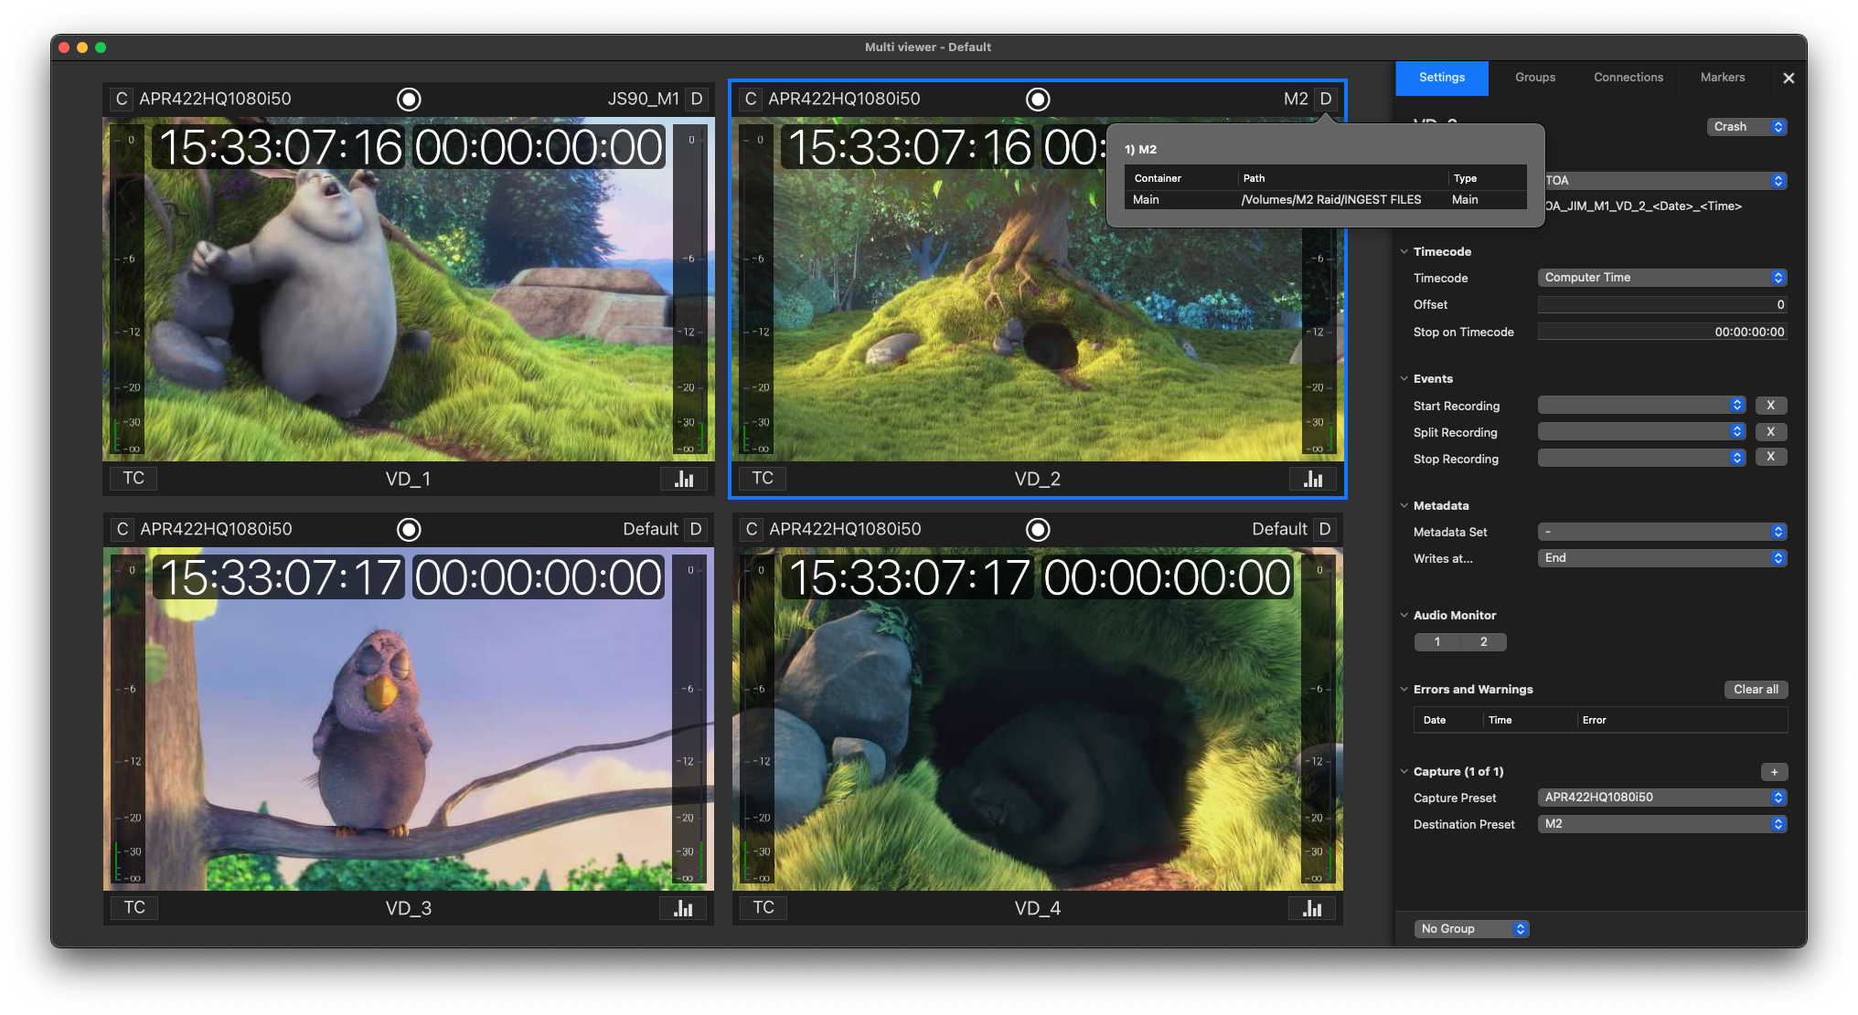Open the Start Recording event dropdown
Viewport: 1858px width, 1015px height.
[1641, 405]
